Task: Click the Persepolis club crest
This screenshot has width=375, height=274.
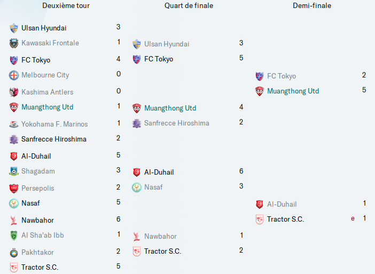Action: (14, 189)
